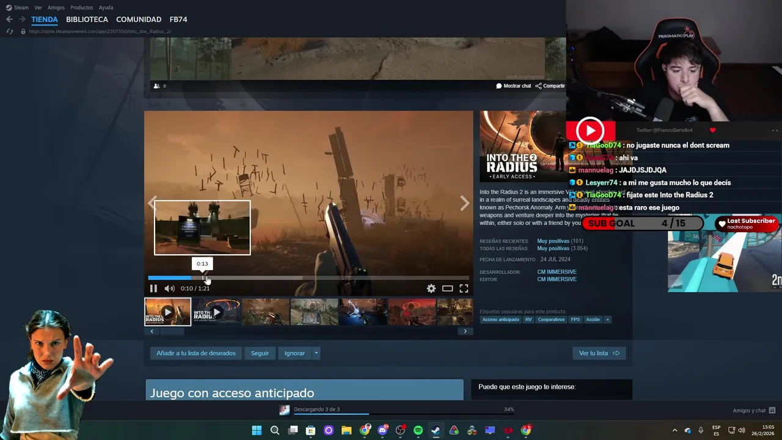Open the BIBLIOTECA tab
Viewport: 782px width, 440px height.
[x=87, y=20]
